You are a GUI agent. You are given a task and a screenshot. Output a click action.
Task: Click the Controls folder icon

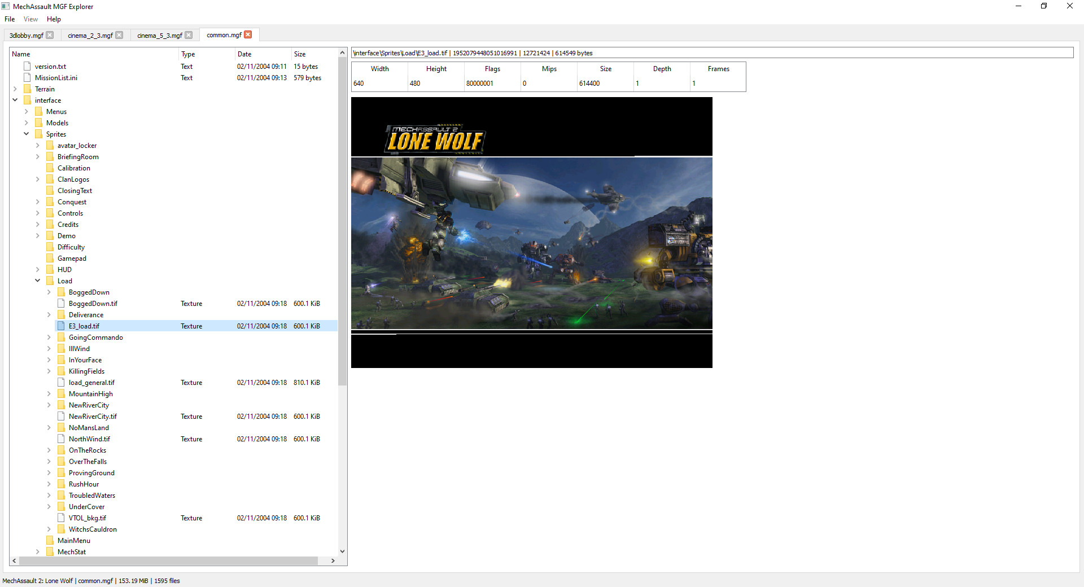(50, 213)
